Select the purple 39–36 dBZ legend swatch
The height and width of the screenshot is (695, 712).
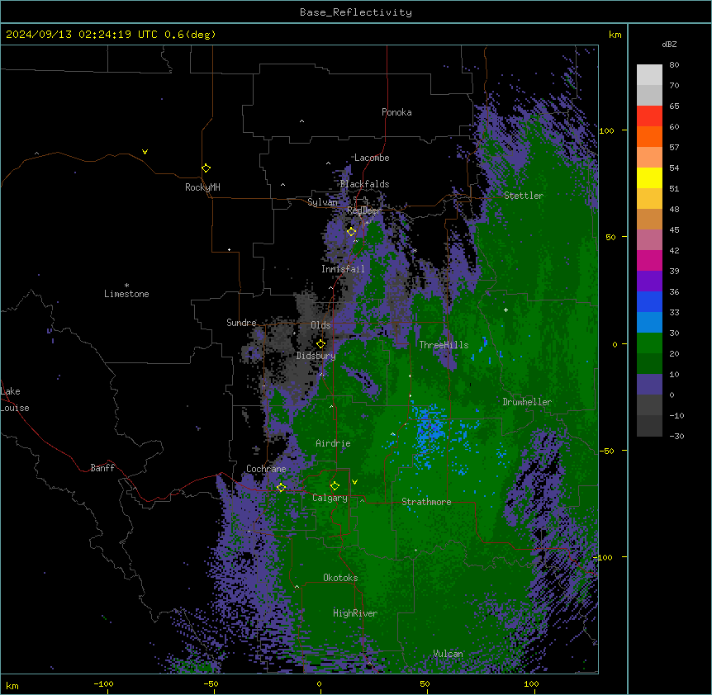pos(649,281)
